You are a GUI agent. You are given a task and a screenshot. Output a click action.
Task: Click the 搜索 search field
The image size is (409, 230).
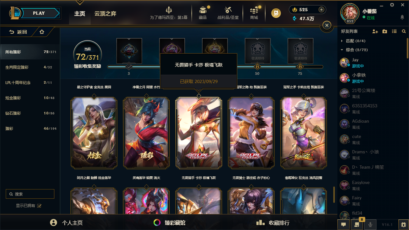(x=30, y=194)
